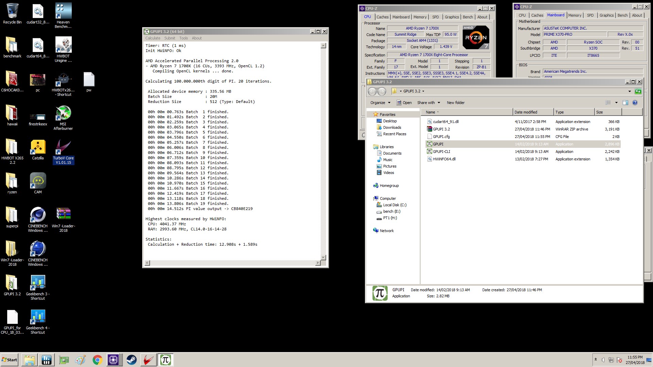Select Computer in the navigation pane

[388, 198]
